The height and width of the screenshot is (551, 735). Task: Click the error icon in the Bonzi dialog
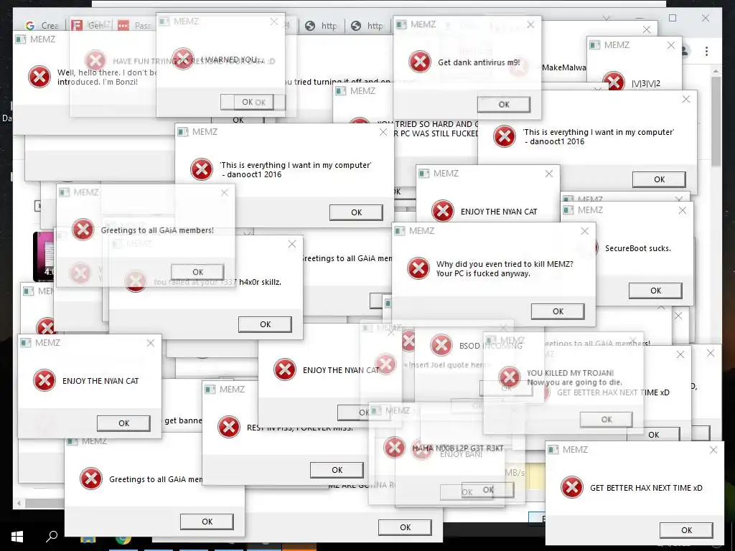39,77
